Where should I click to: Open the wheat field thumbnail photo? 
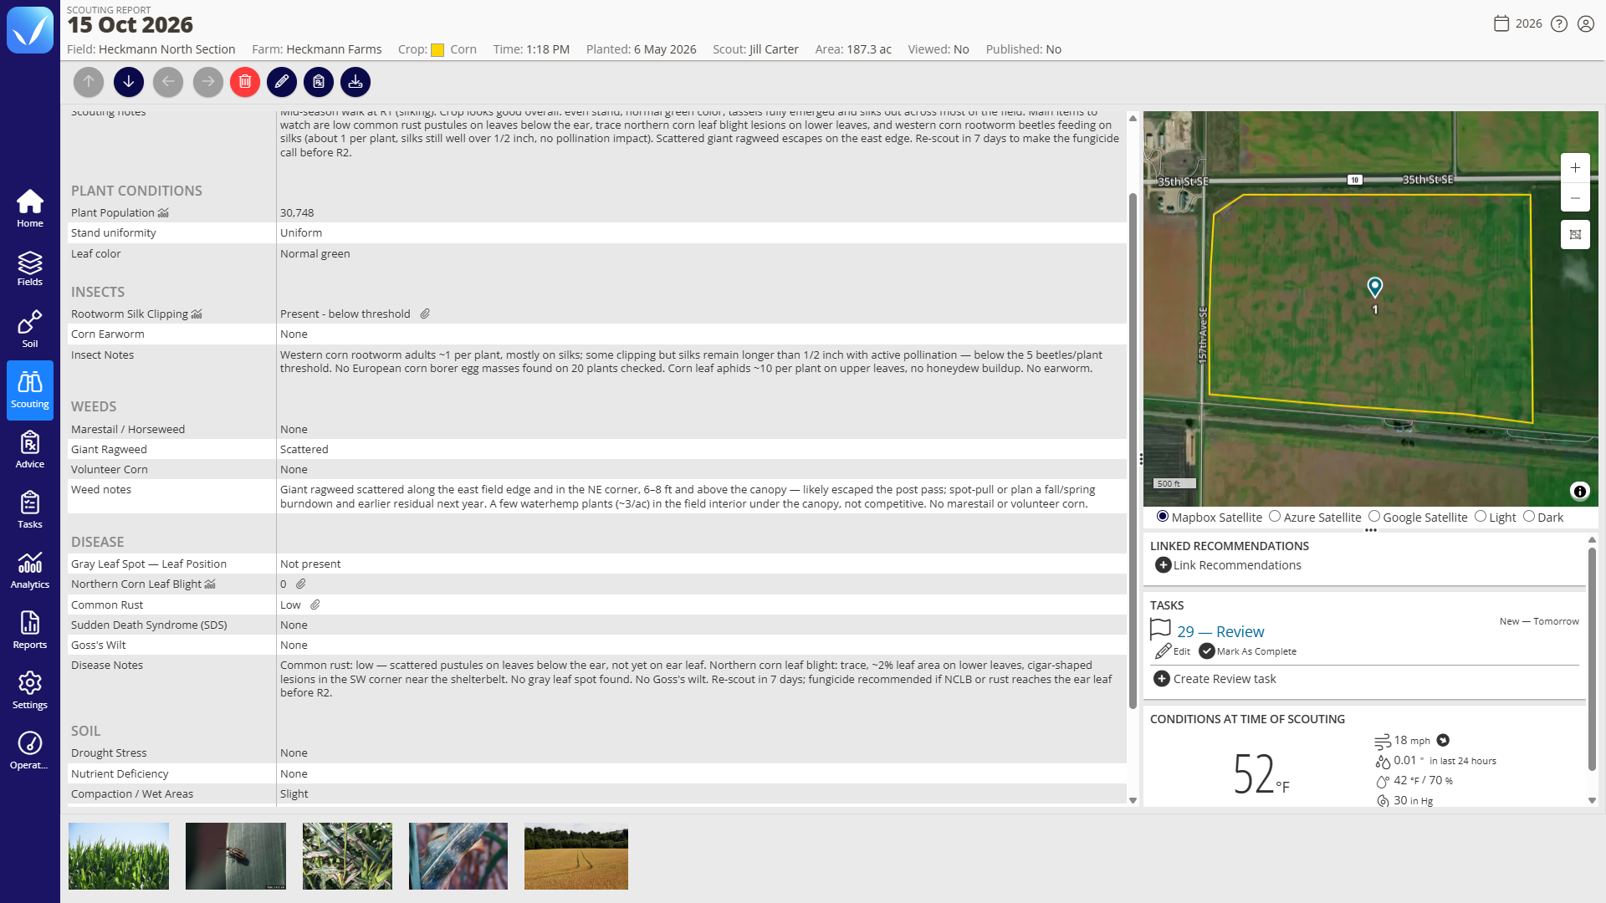pos(576,856)
